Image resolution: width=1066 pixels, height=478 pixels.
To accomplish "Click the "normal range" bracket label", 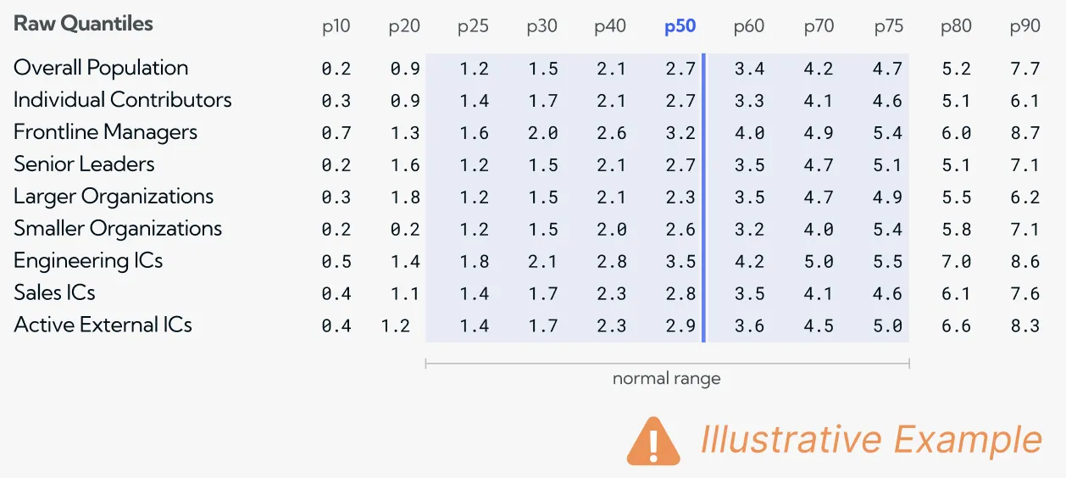I will tap(666, 379).
